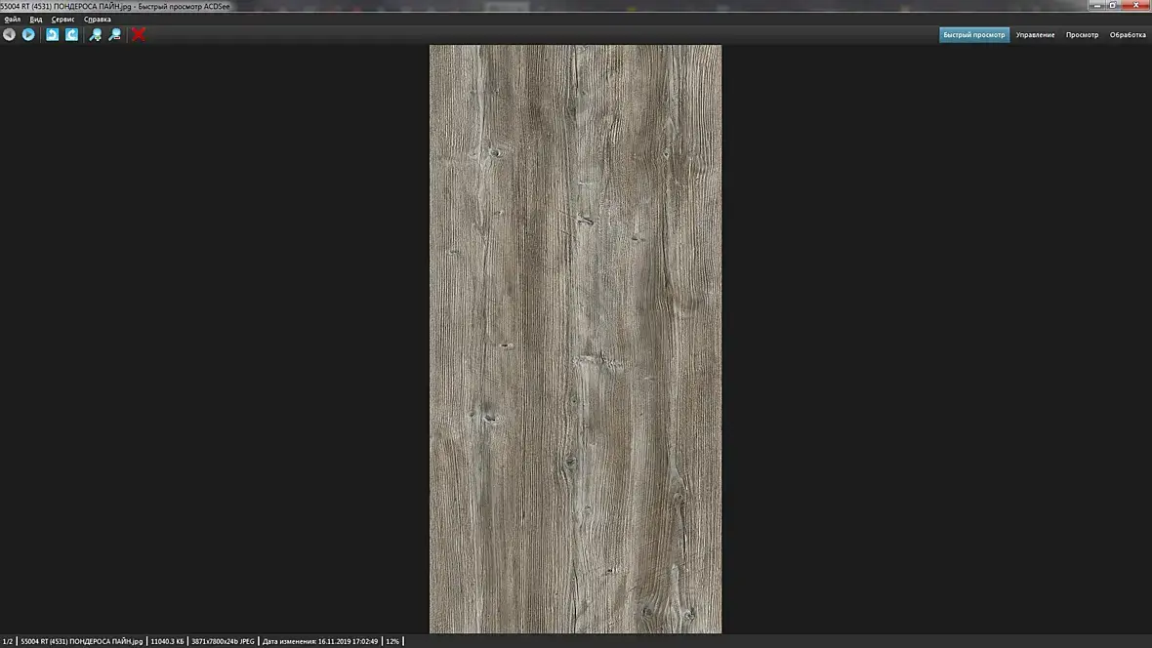Delete the image with the red X
Screen dimensions: 1152x648
pyautogui.click(x=138, y=34)
